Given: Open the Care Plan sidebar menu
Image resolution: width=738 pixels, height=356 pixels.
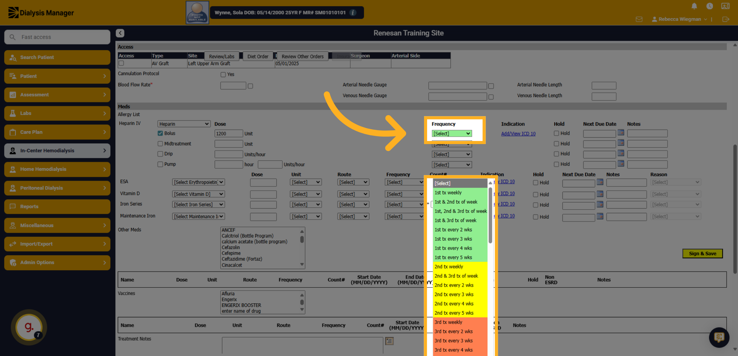Looking at the screenshot, I should (x=57, y=132).
